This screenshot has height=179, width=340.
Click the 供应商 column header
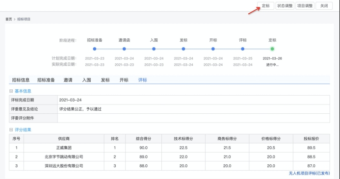click(64, 139)
